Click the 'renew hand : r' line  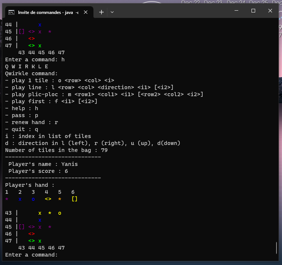coord(32,122)
